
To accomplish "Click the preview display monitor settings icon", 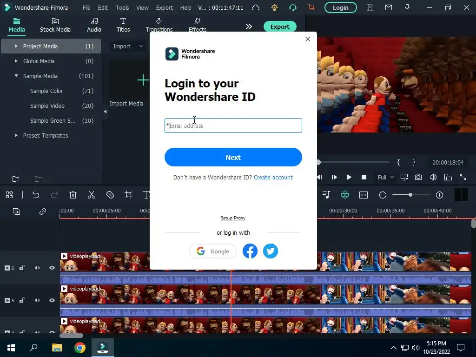I will (x=404, y=177).
